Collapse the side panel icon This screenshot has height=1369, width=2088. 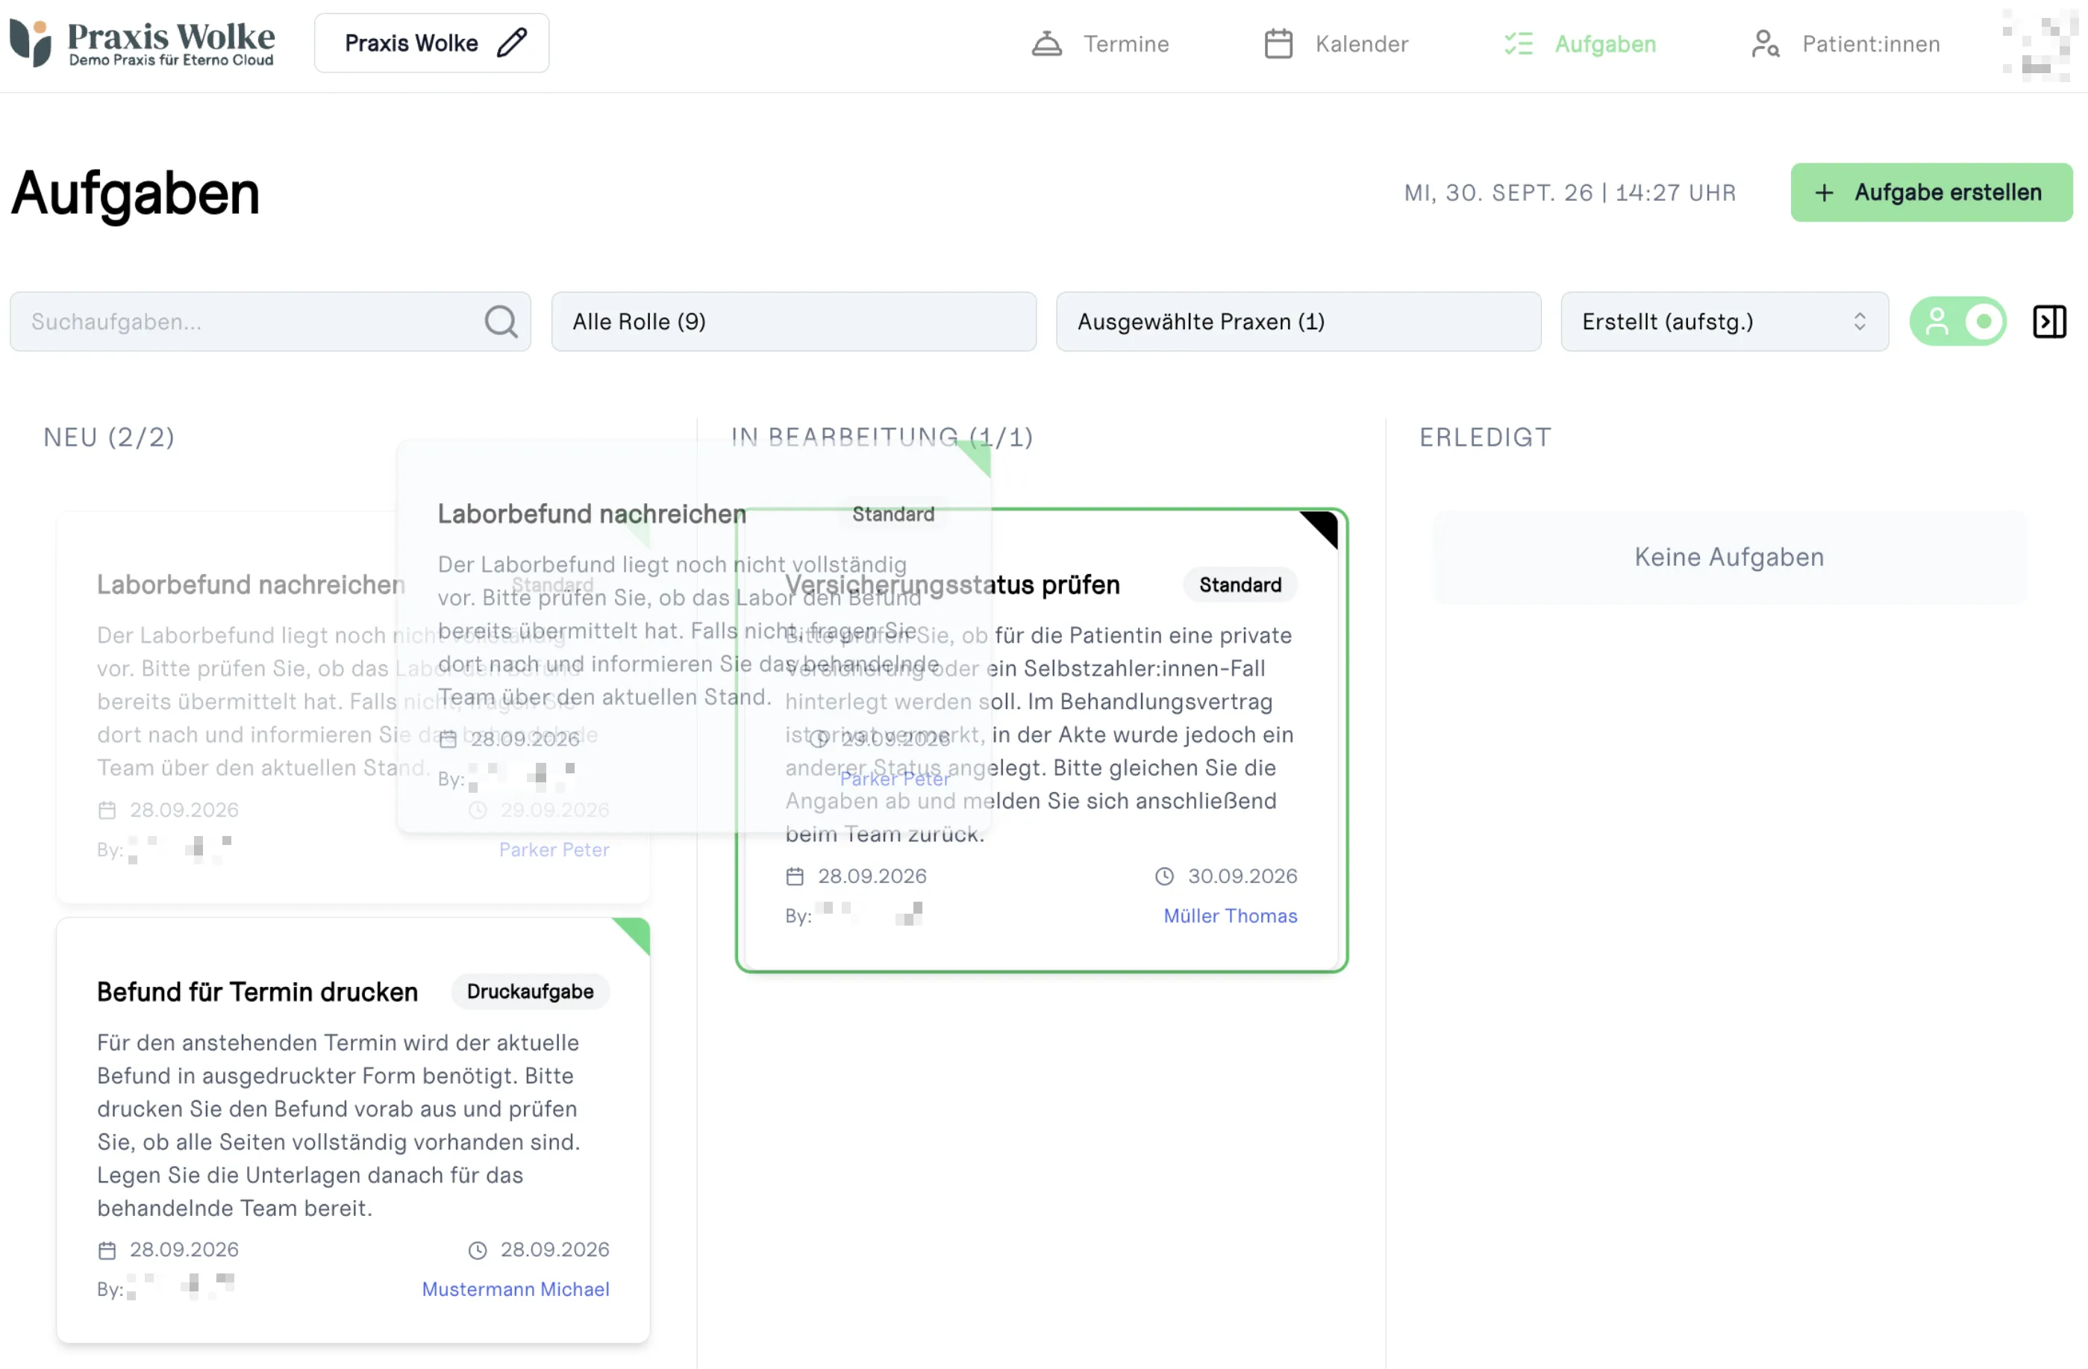pos(2049,322)
